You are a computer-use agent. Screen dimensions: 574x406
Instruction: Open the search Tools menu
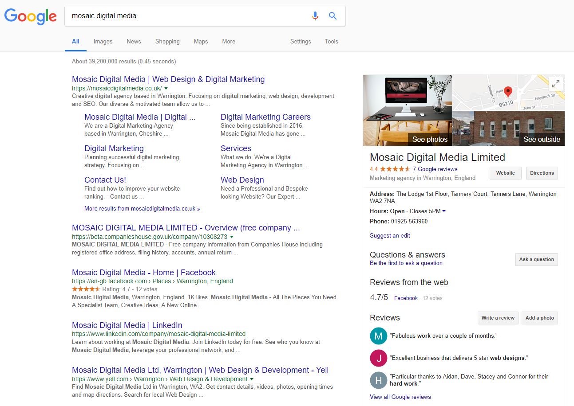pos(332,41)
